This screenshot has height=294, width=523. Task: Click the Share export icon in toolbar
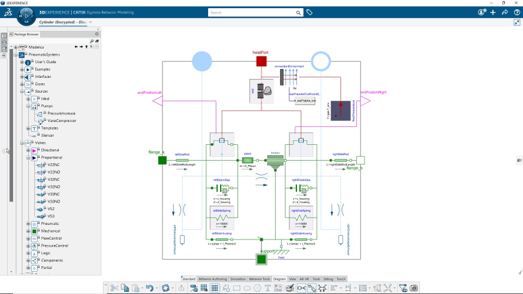(x=181, y=288)
